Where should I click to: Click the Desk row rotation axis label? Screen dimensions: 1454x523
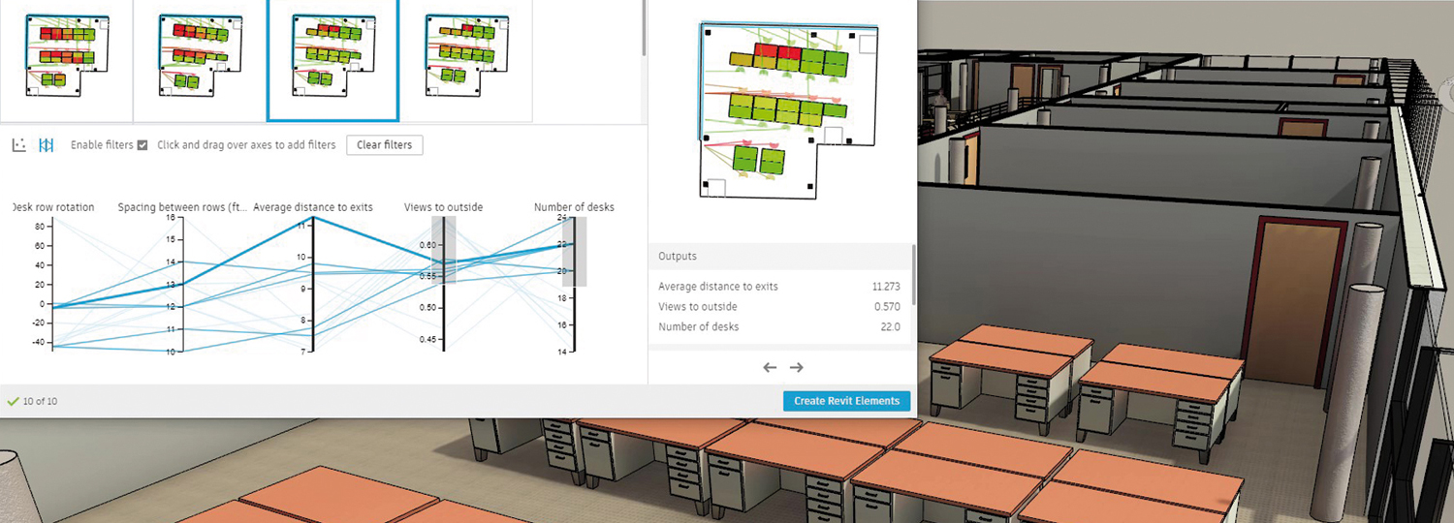53,207
